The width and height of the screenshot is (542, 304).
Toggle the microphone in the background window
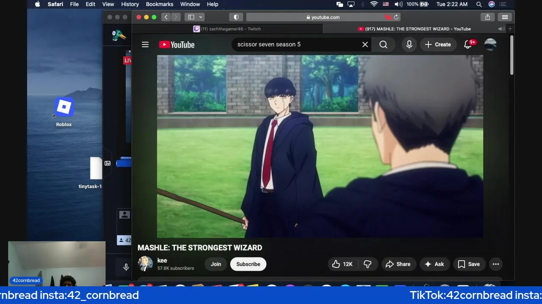(126, 267)
